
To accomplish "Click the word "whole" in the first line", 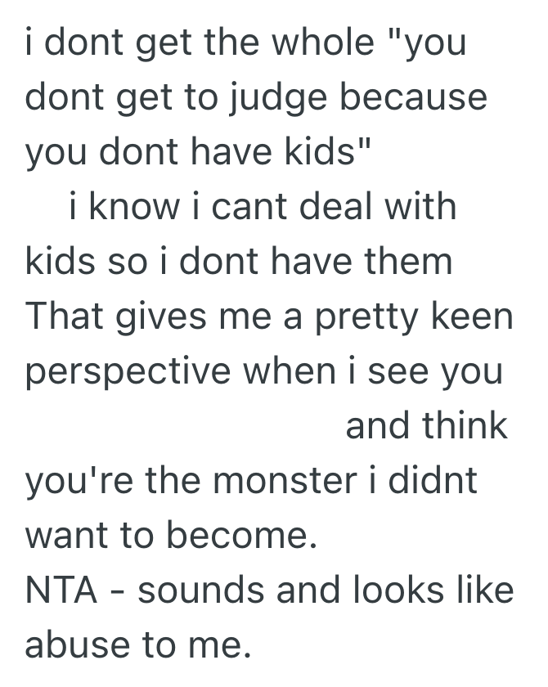I will (319, 43).
